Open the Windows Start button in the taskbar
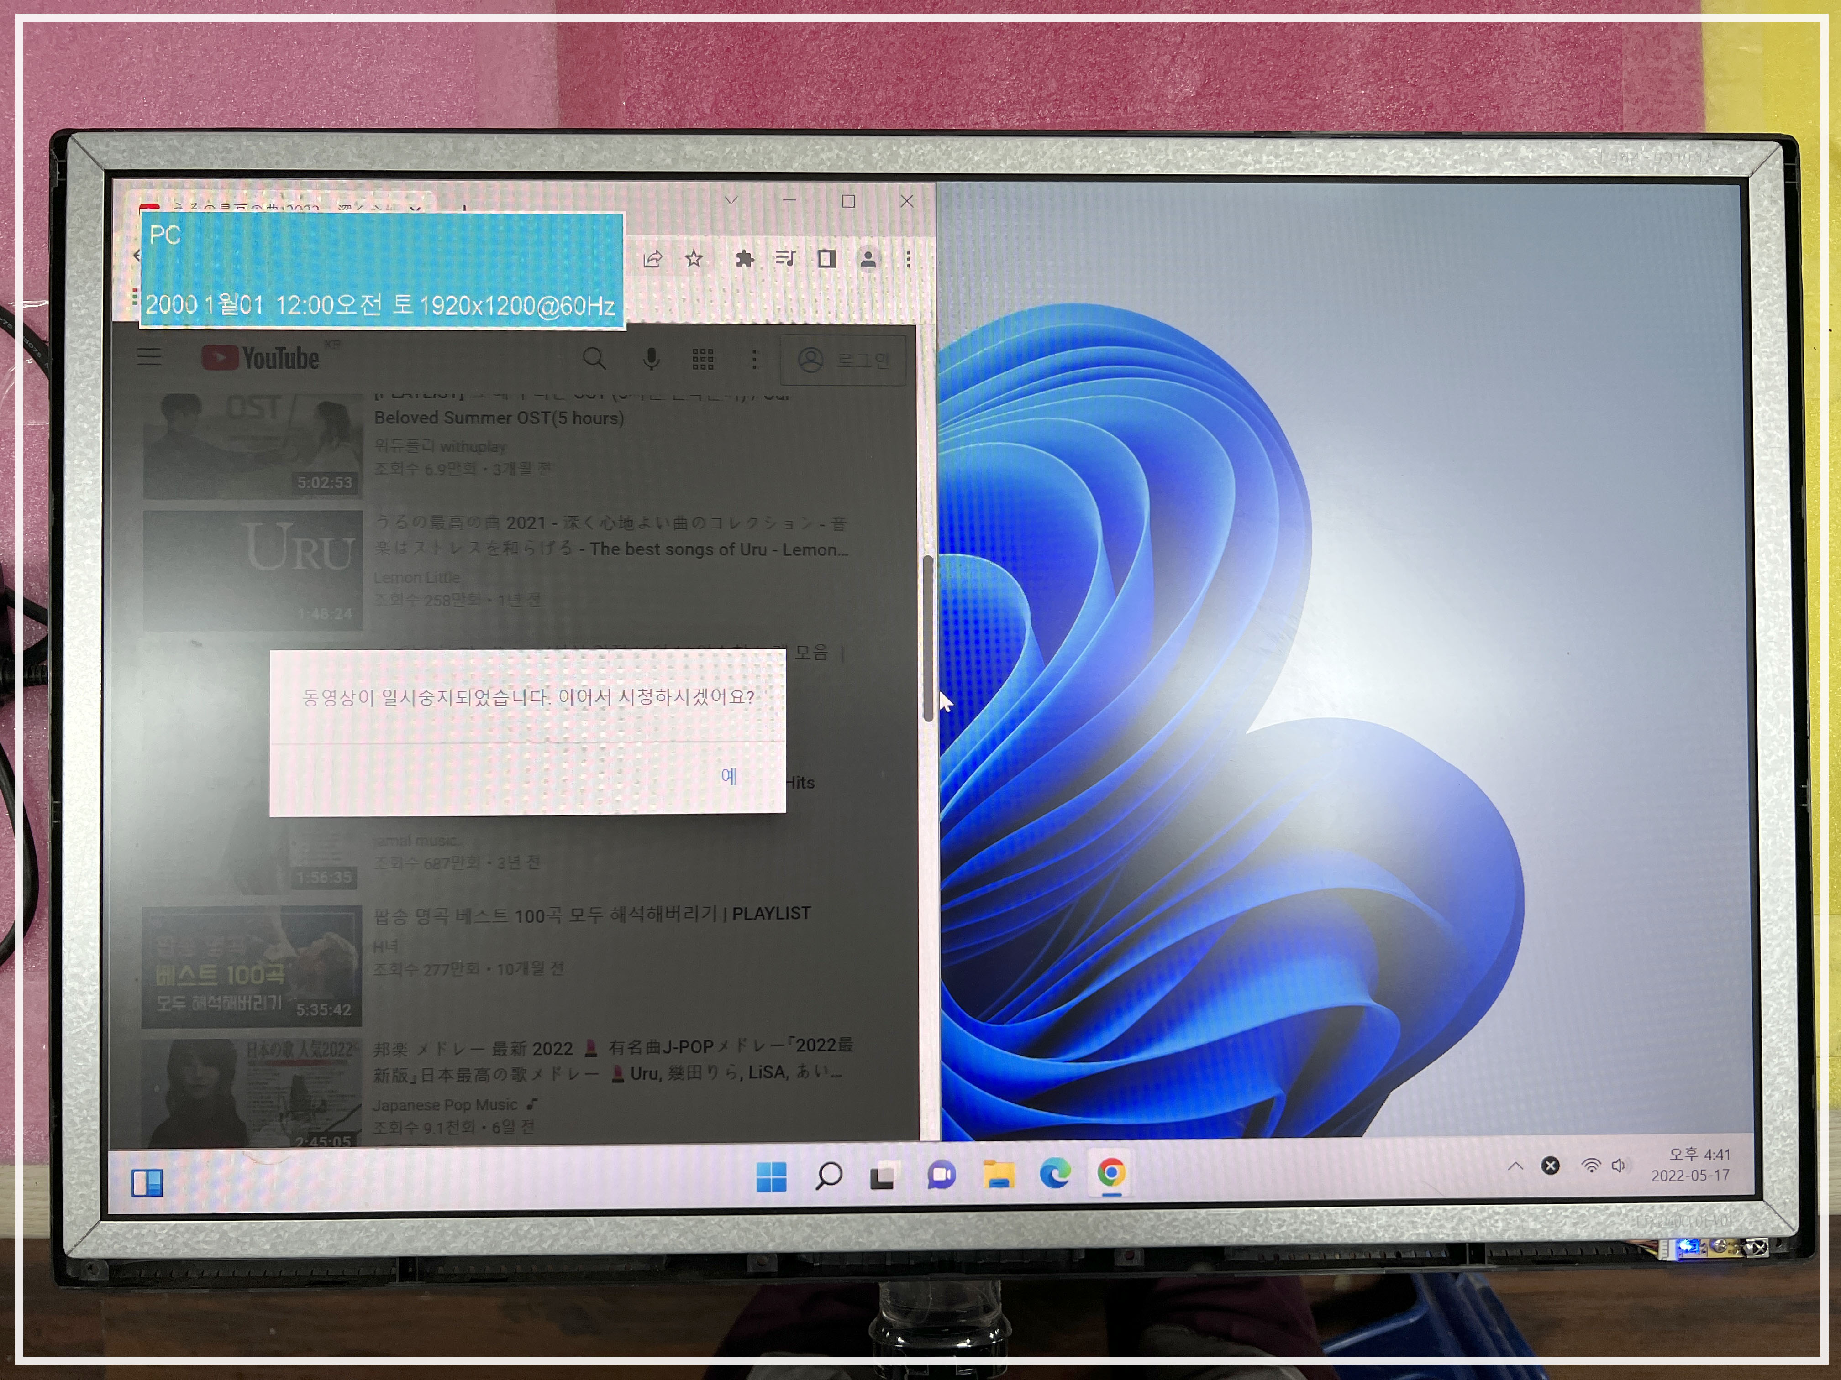This screenshot has height=1380, width=1841. pyautogui.click(x=771, y=1176)
